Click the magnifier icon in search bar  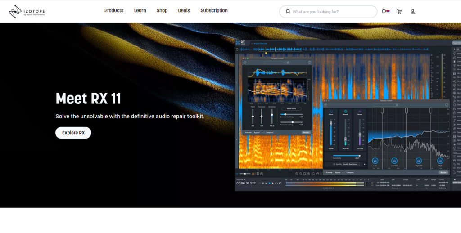tap(288, 12)
